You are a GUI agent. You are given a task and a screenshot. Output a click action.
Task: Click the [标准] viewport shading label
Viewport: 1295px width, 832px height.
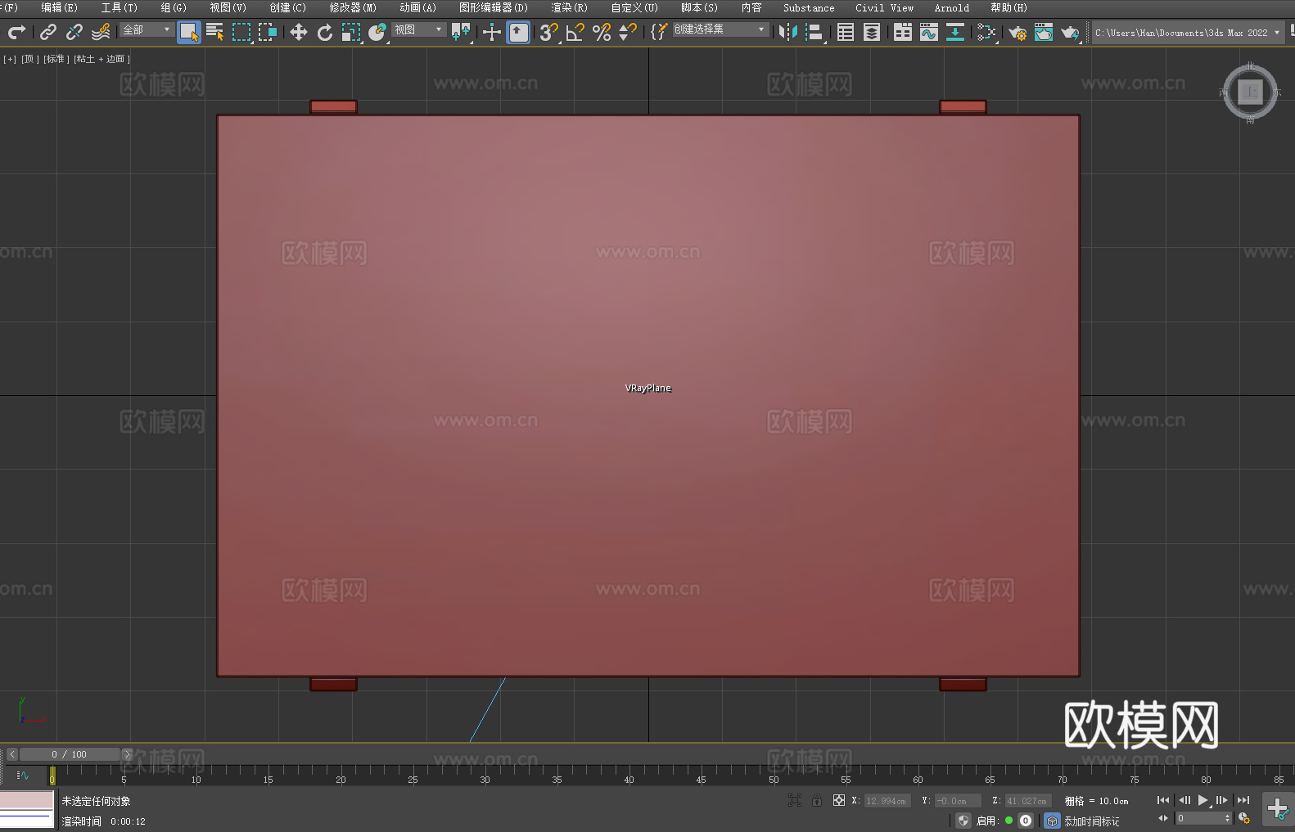[56, 59]
